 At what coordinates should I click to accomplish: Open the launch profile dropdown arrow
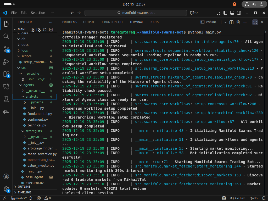pos(225,22)
